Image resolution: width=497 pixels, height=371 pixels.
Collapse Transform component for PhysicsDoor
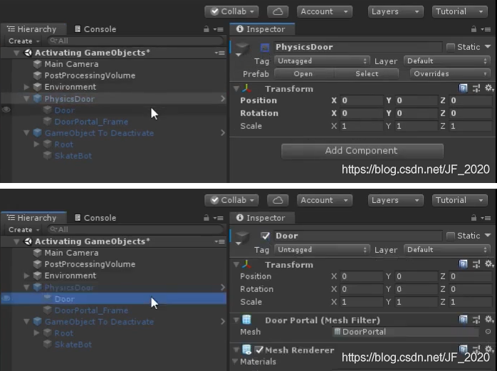236,89
